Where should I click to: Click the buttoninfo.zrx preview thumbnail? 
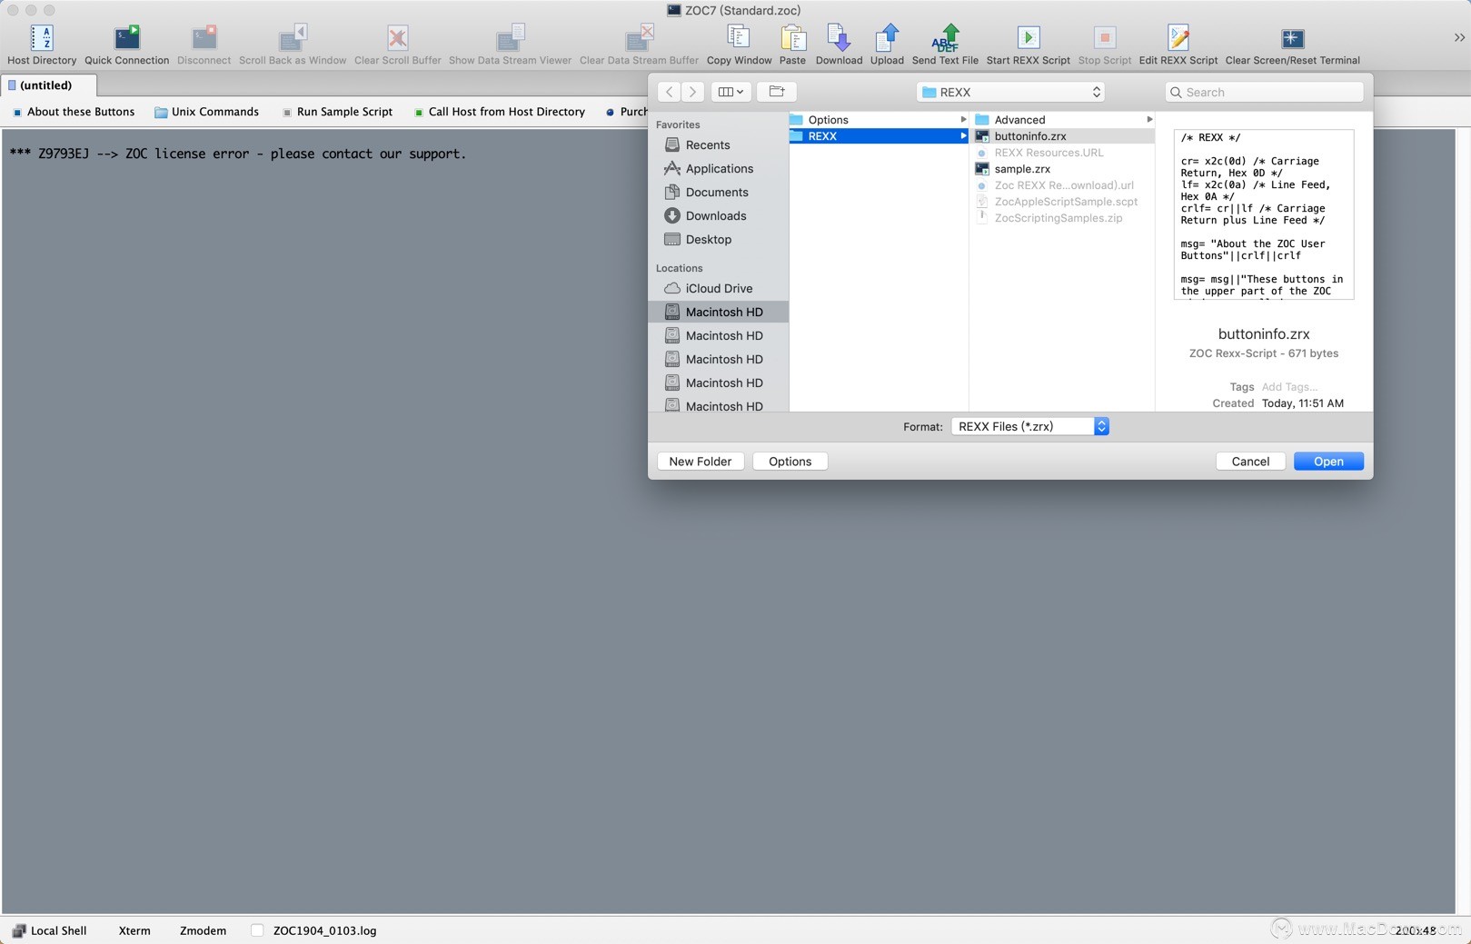pos(1263,214)
